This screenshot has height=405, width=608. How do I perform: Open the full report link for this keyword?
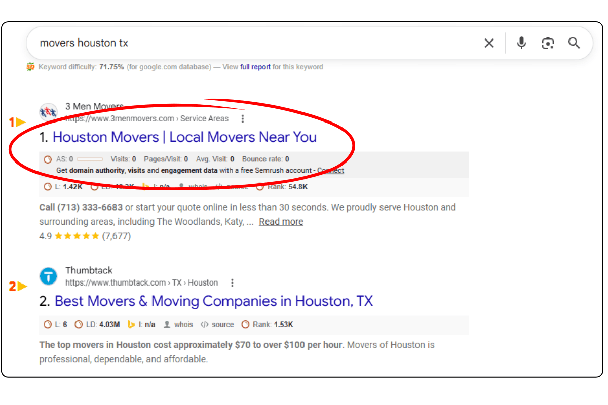(x=255, y=67)
